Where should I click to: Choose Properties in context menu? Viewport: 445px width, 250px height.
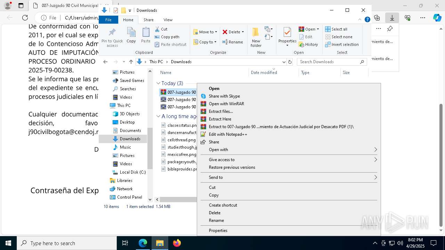point(289,231)
